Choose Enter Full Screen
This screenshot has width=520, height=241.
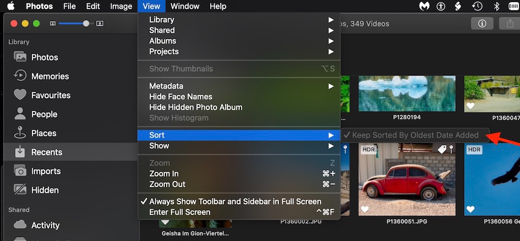(239, 212)
